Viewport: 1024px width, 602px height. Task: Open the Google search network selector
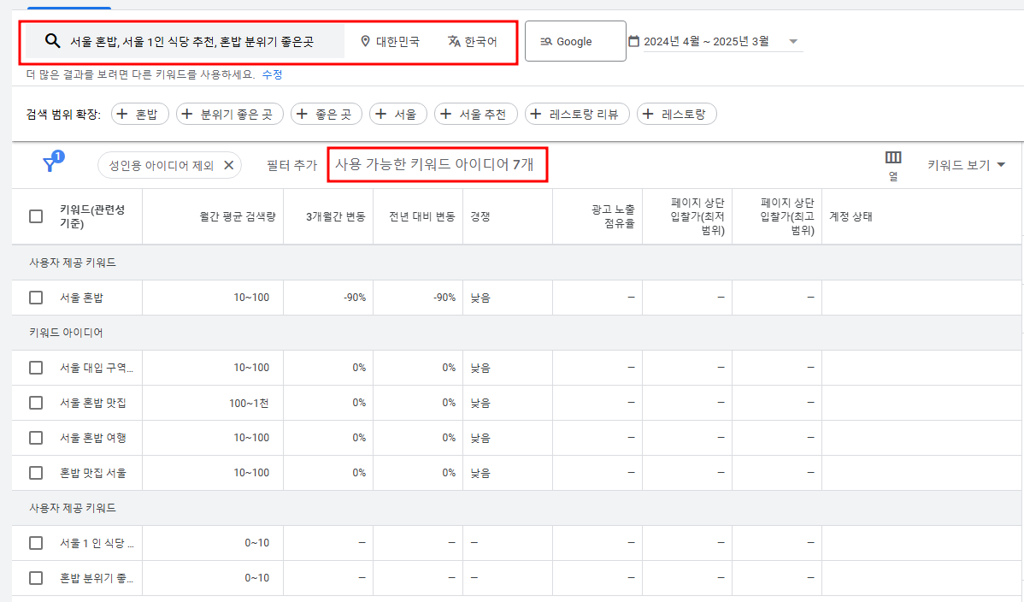(575, 41)
